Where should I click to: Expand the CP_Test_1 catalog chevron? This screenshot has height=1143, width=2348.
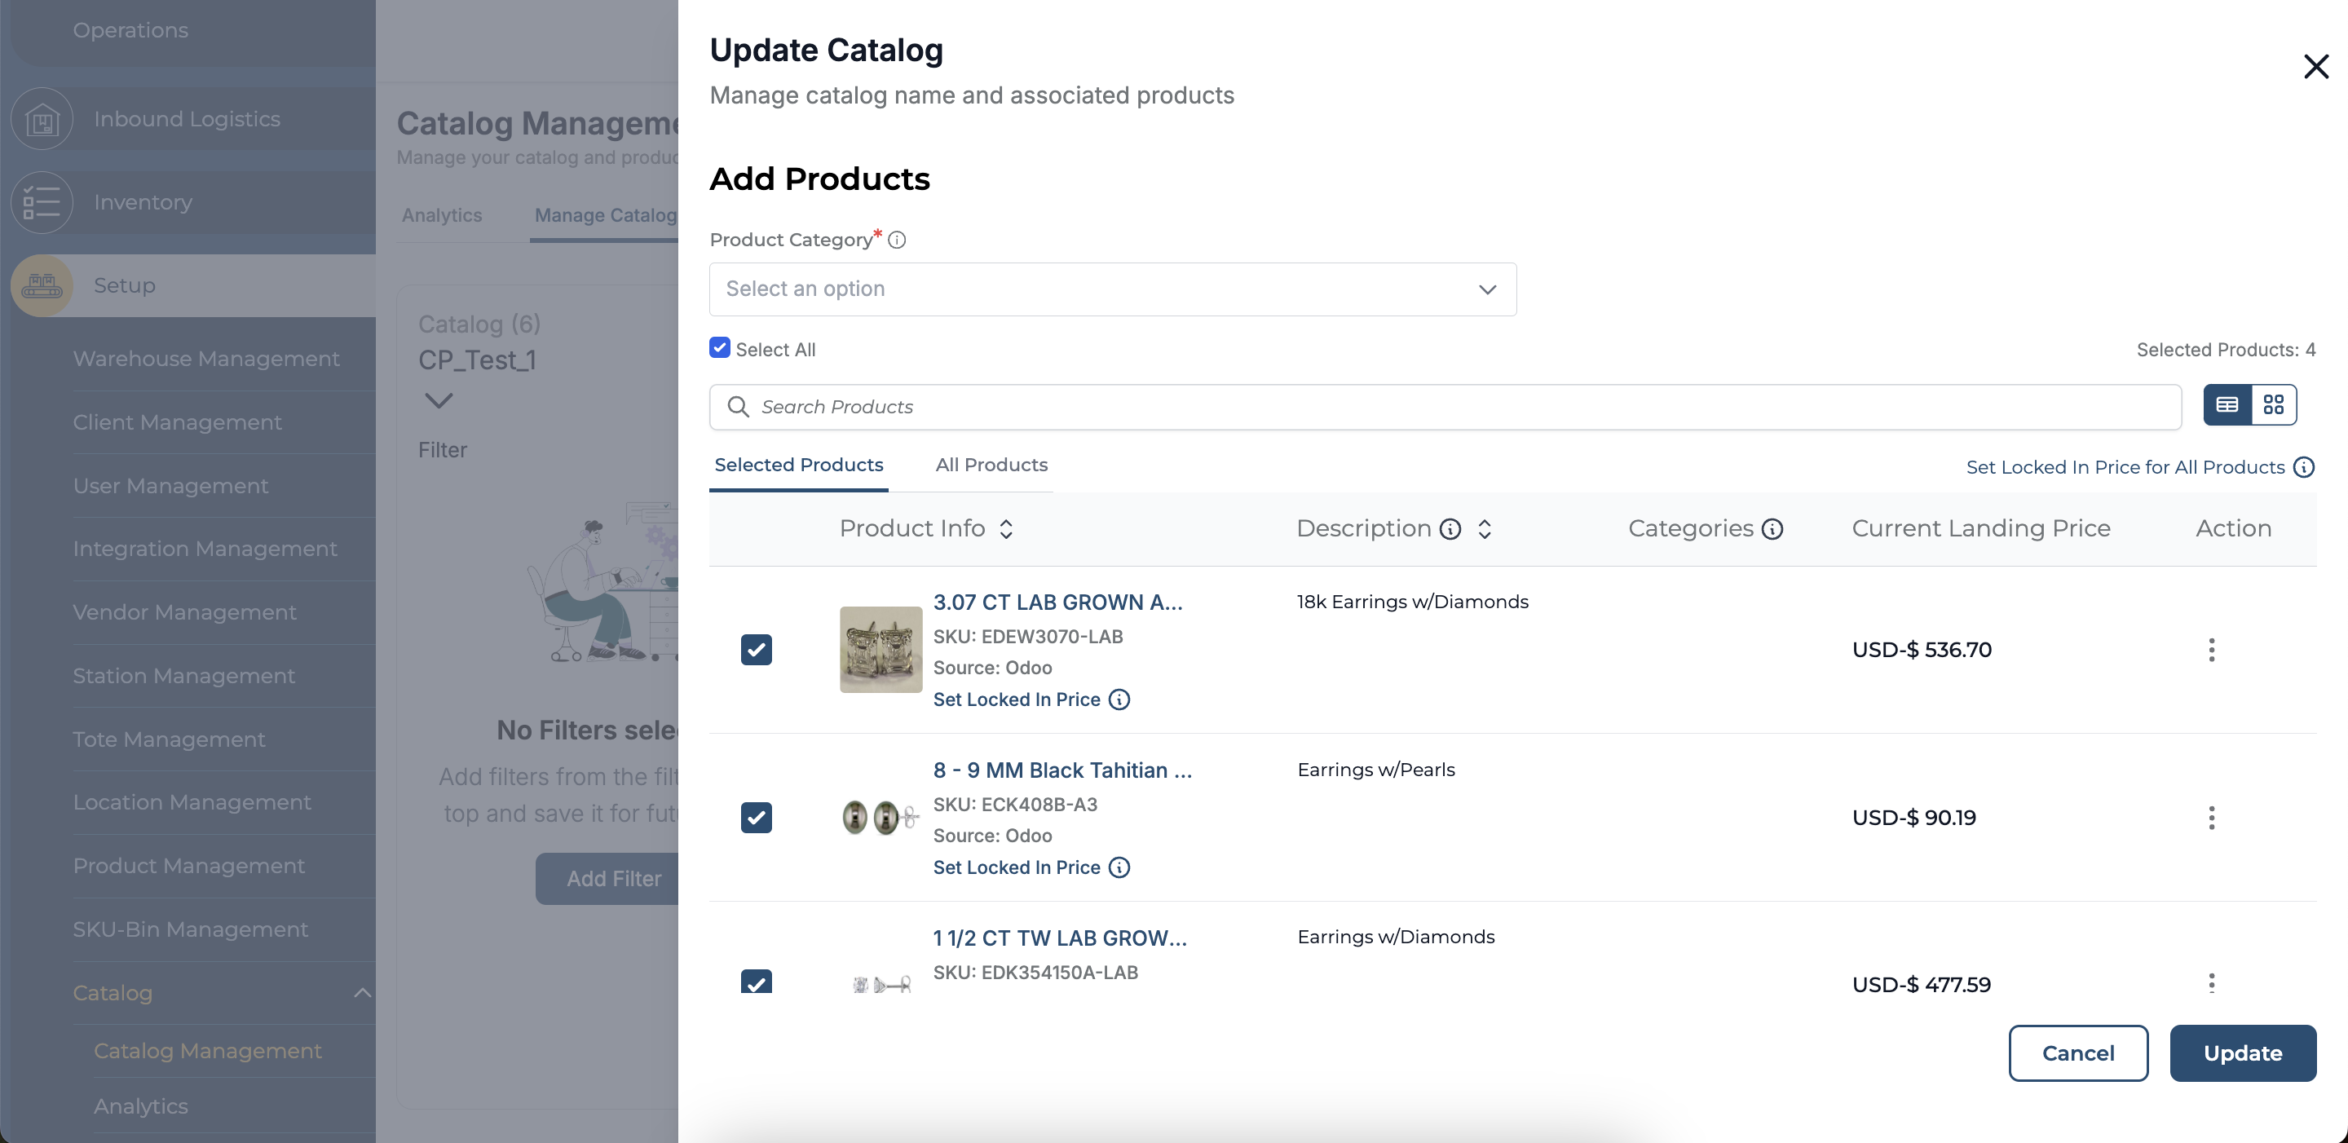(x=439, y=401)
